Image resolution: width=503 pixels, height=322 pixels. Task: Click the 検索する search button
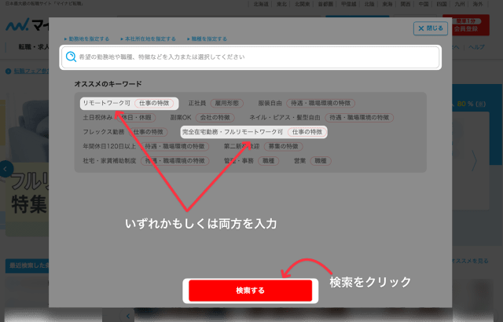pos(250,291)
